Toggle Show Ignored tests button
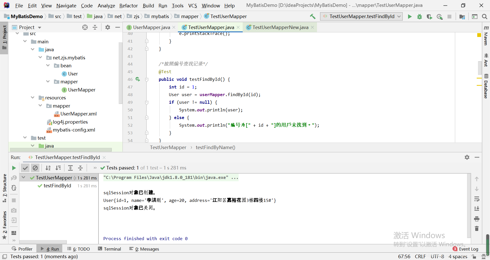The height and width of the screenshot is (260, 490). coord(35,168)
